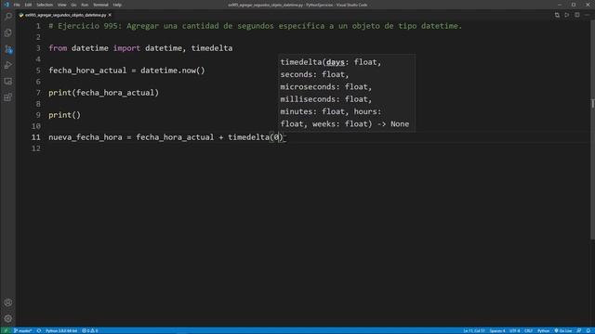Viewport: 595px width, 334px height.
Task: Click 'nueva_fecha_hora' on line 11
Action: [86, 137]
